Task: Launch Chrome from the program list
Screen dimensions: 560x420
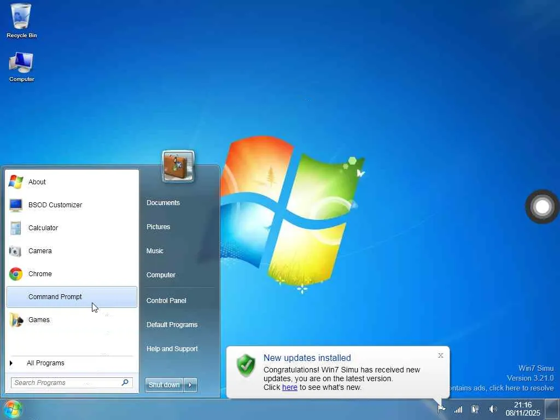Action: (72, 274)
